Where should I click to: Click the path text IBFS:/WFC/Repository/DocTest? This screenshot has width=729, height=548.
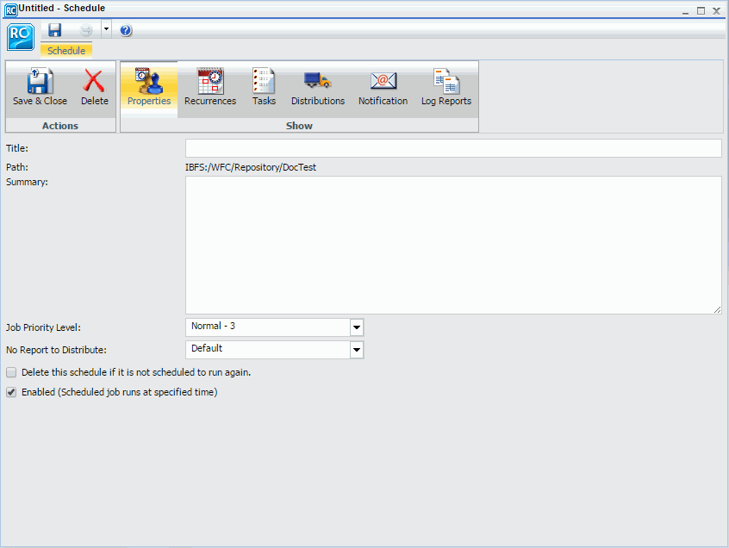tap(251, 167)
